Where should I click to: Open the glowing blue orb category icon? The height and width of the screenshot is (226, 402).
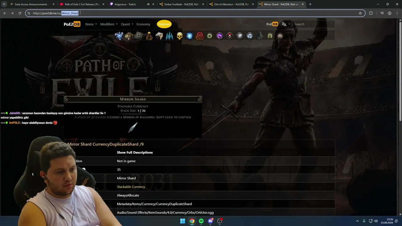pos(189,36)
